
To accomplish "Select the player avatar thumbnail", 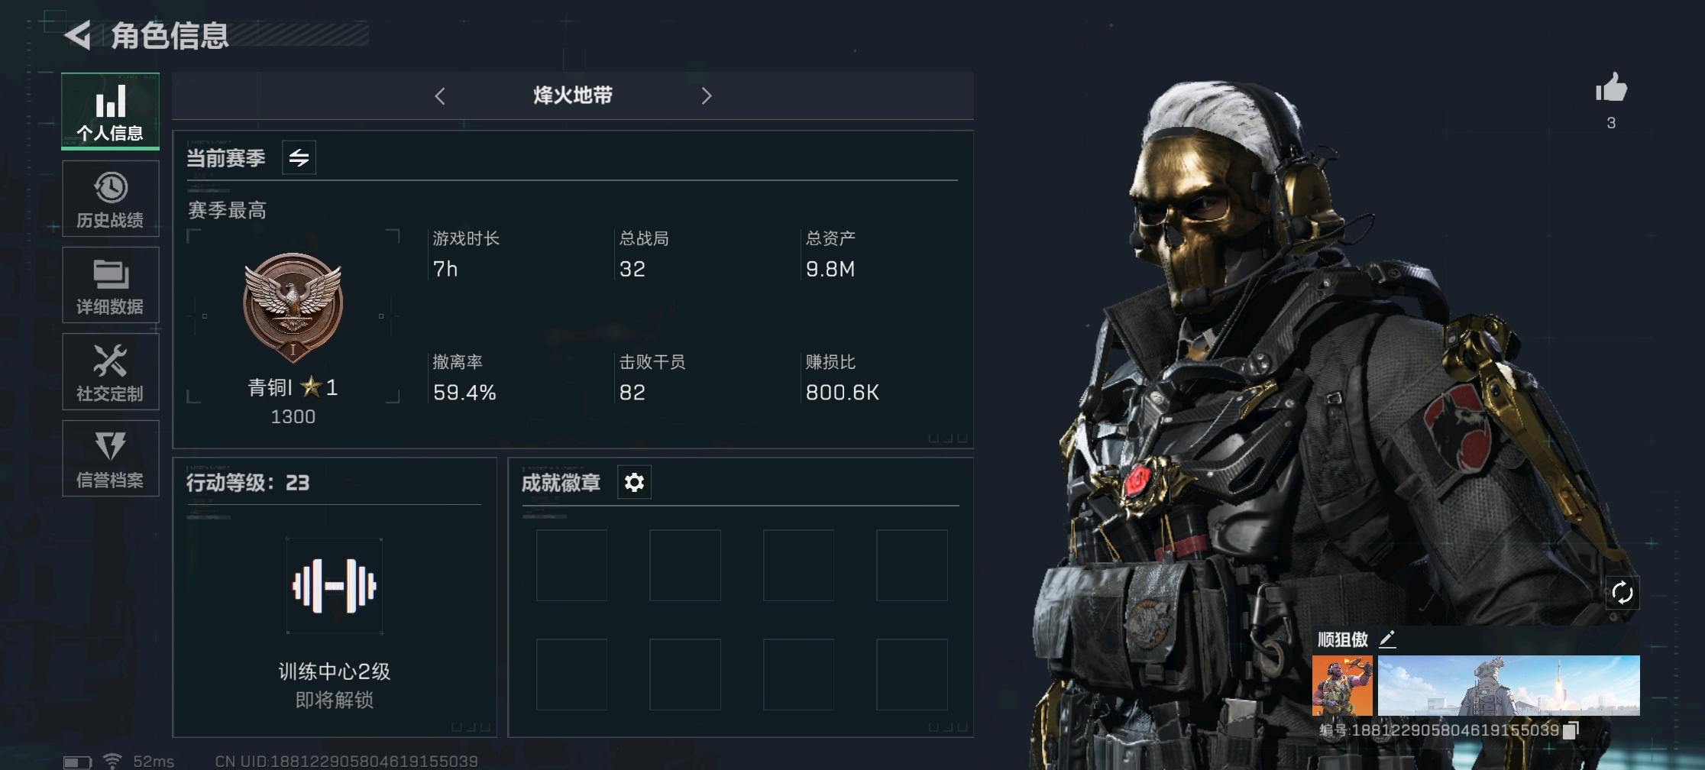I will (x=1342, y=685).
